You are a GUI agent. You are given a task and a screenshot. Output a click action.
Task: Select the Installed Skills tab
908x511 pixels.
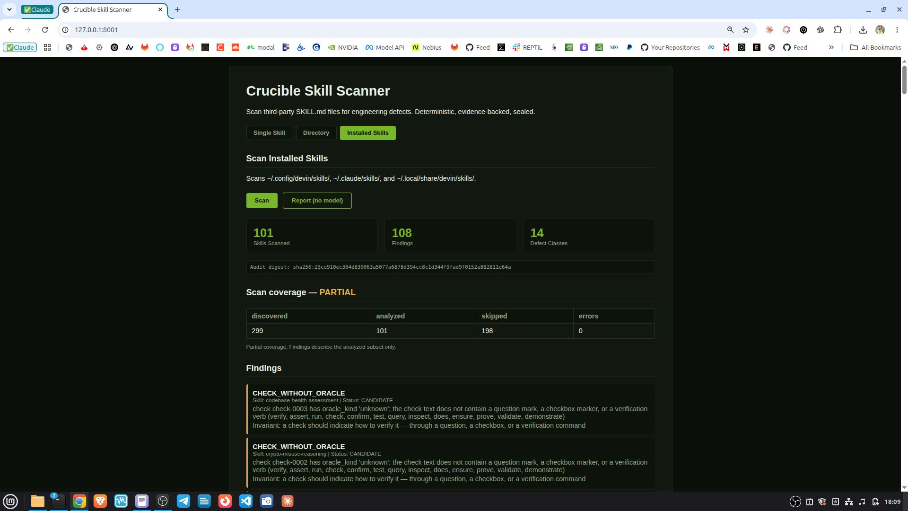point(367,133)
